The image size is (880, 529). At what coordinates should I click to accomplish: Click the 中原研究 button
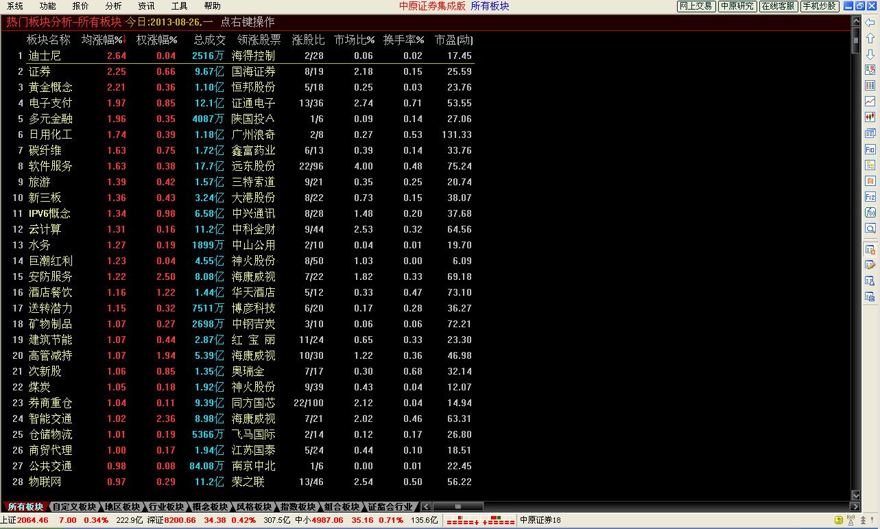click(x=737, y=6)
